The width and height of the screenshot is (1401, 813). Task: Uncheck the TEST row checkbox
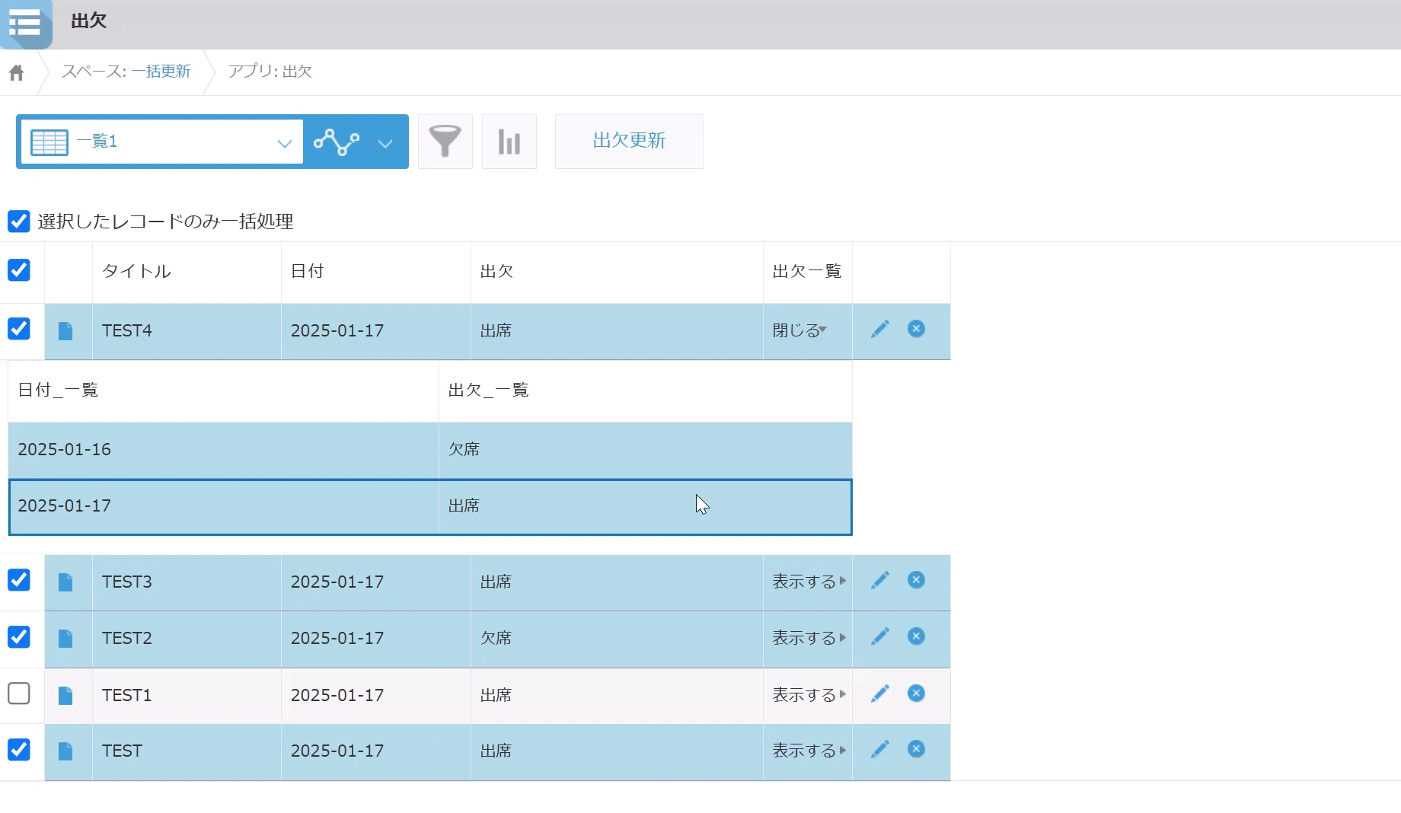point(19,750)
